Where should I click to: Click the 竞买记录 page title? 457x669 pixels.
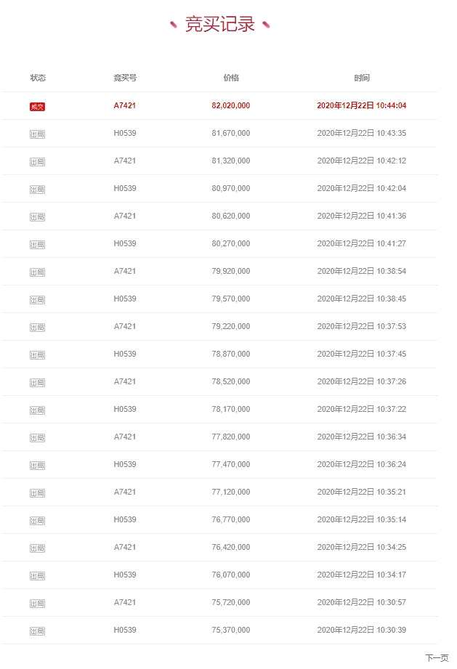coord(220,25)
